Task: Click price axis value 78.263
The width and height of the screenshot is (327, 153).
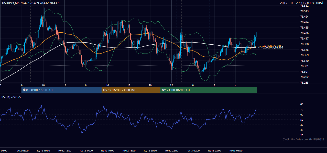Action: pos(304,83)
